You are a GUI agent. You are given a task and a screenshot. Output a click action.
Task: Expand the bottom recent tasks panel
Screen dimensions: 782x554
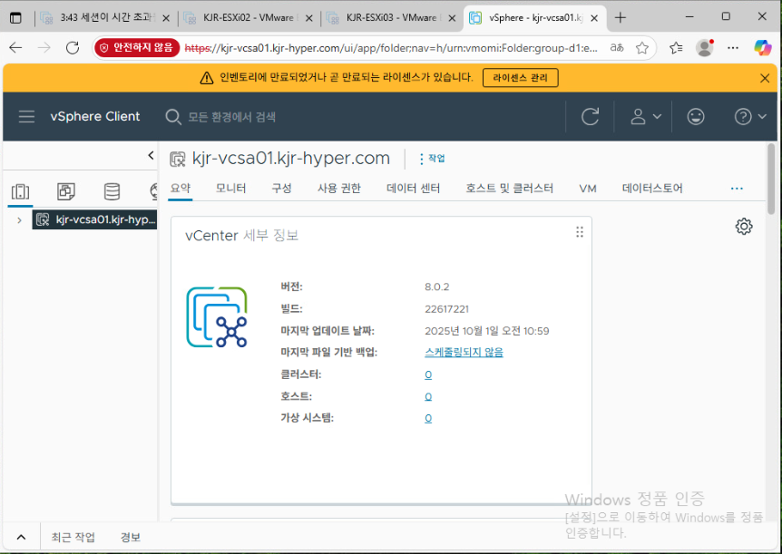(x=21, y=537)
